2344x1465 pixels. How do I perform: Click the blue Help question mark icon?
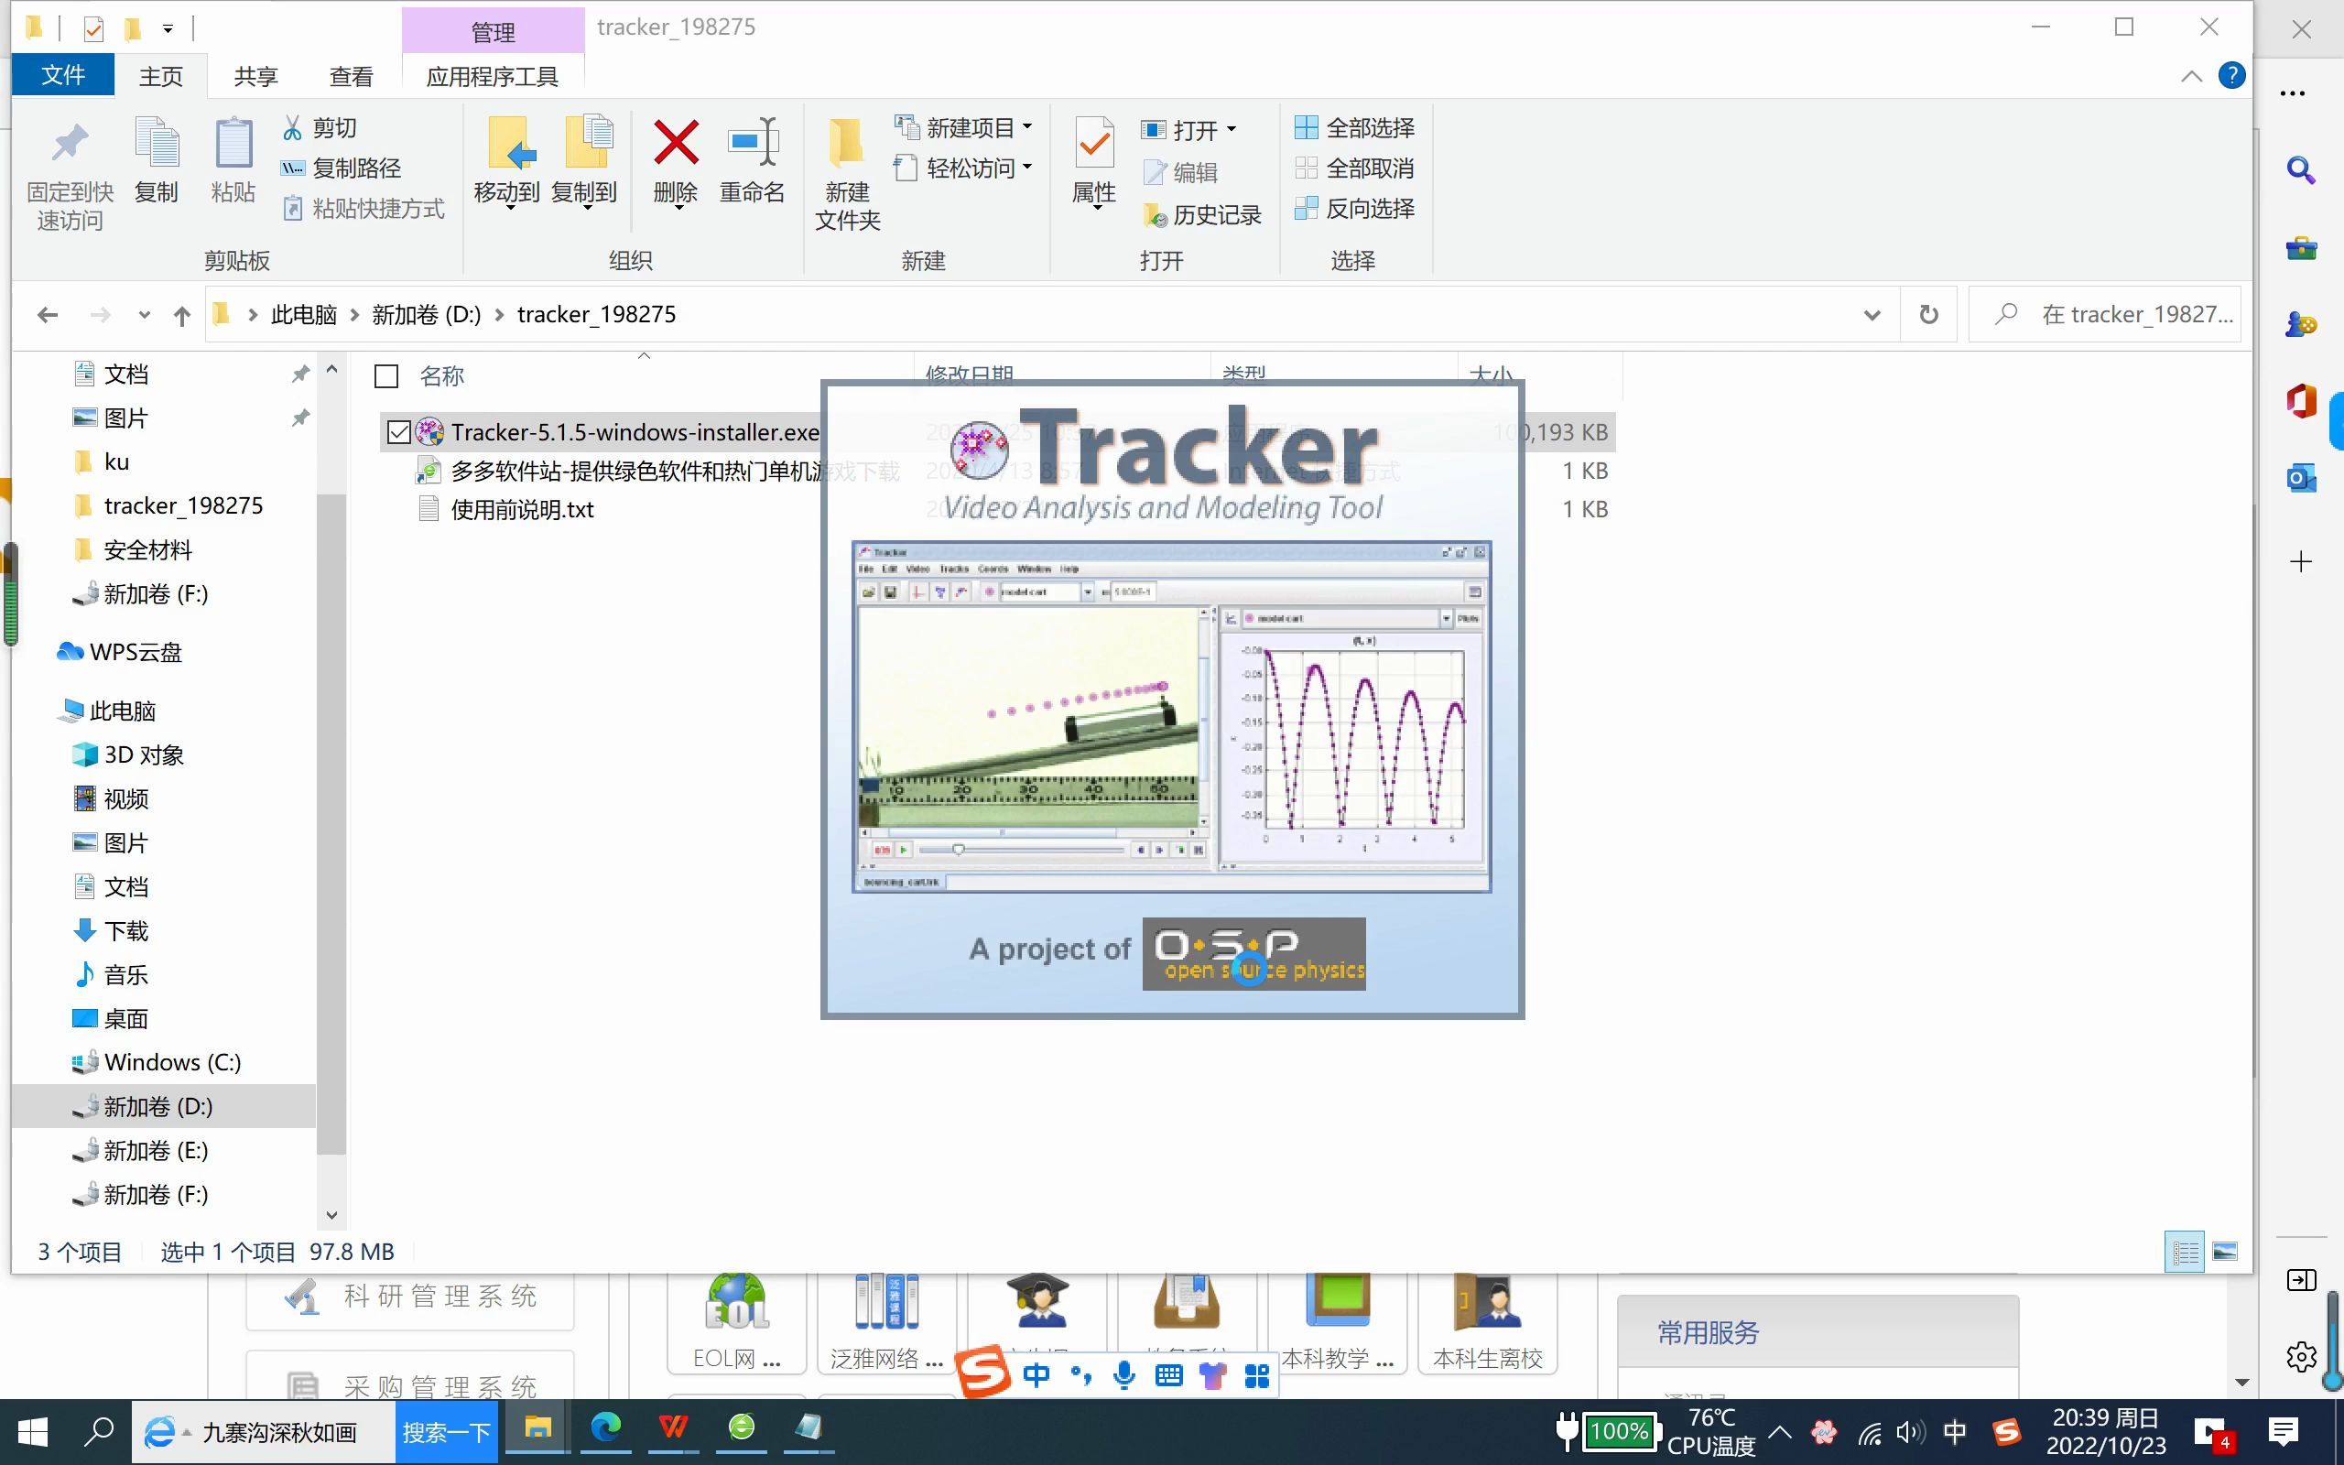click(x=2231, y=76)
